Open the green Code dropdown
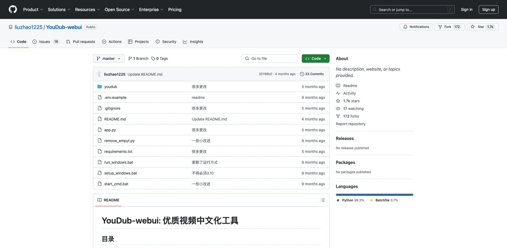This screenshot has height=248, width=507. [316, 59]
